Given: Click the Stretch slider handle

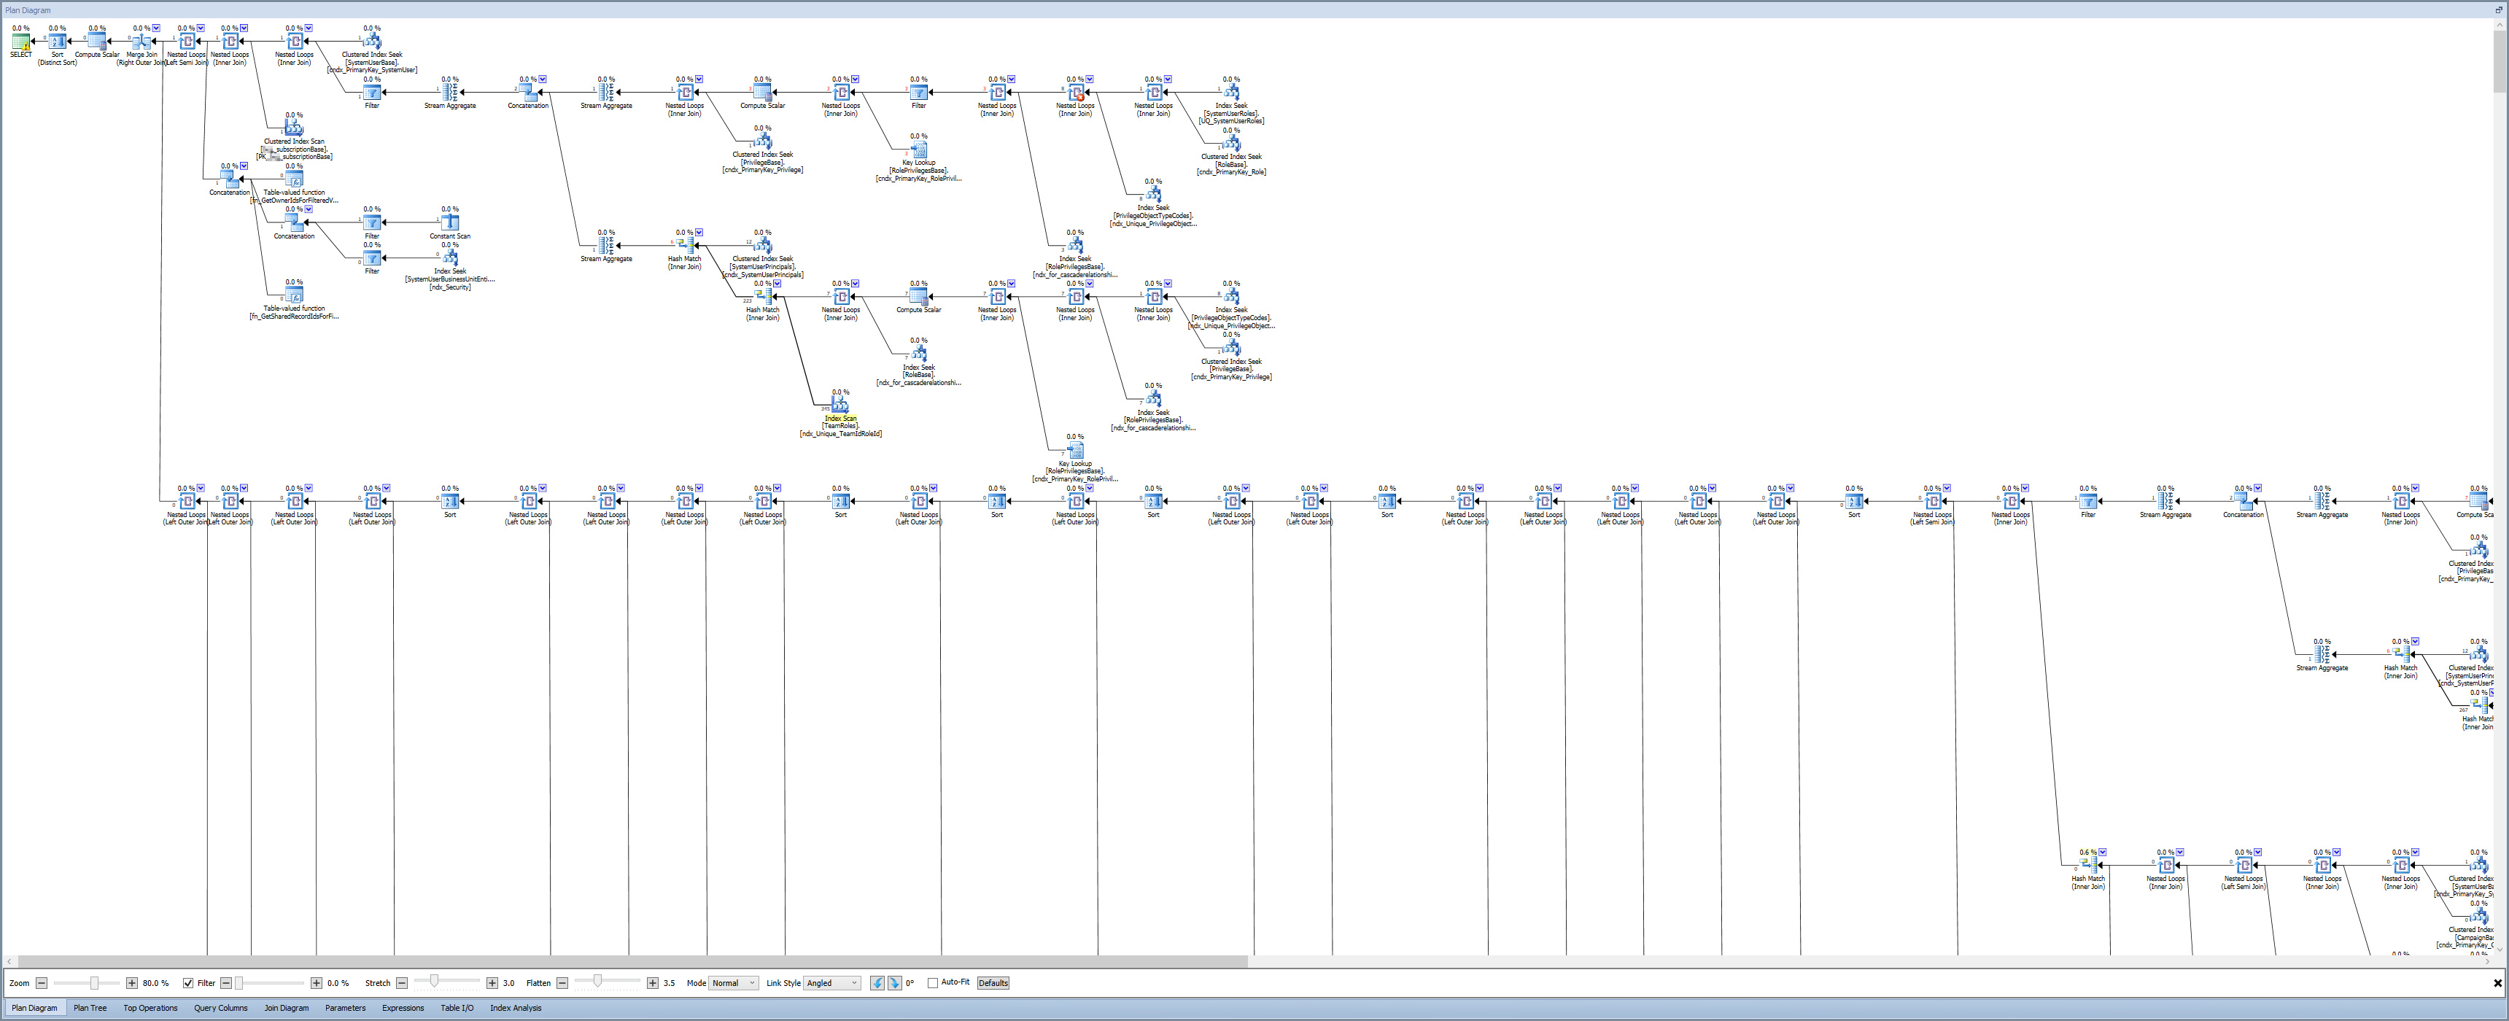Looking at the screenshot, I should [x=435, y=981].
